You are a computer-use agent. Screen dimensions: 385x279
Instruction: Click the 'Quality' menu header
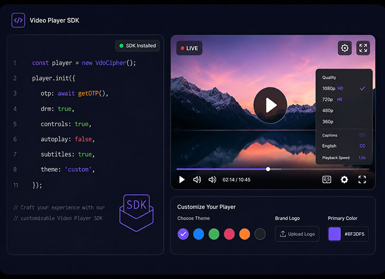click(x=329, y=77)
